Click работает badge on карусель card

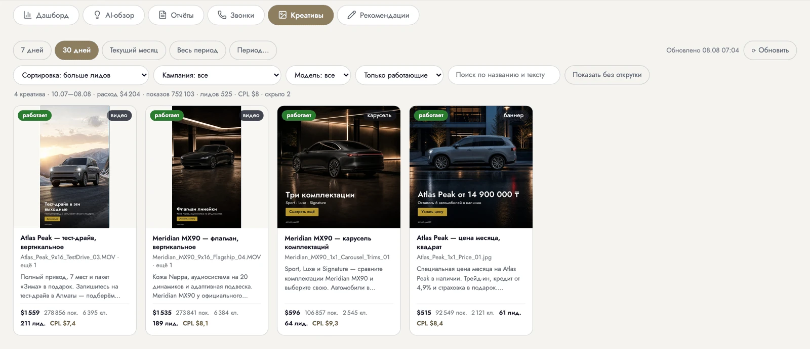[299, 115]
